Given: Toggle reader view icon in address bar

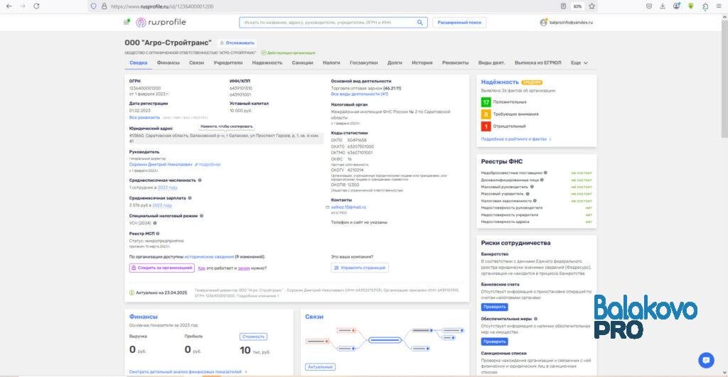Looking at the screenshot, I should 563,6.
